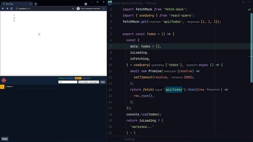Click list item 2 on the web page
253x142 pixels.
pos(14,18)
